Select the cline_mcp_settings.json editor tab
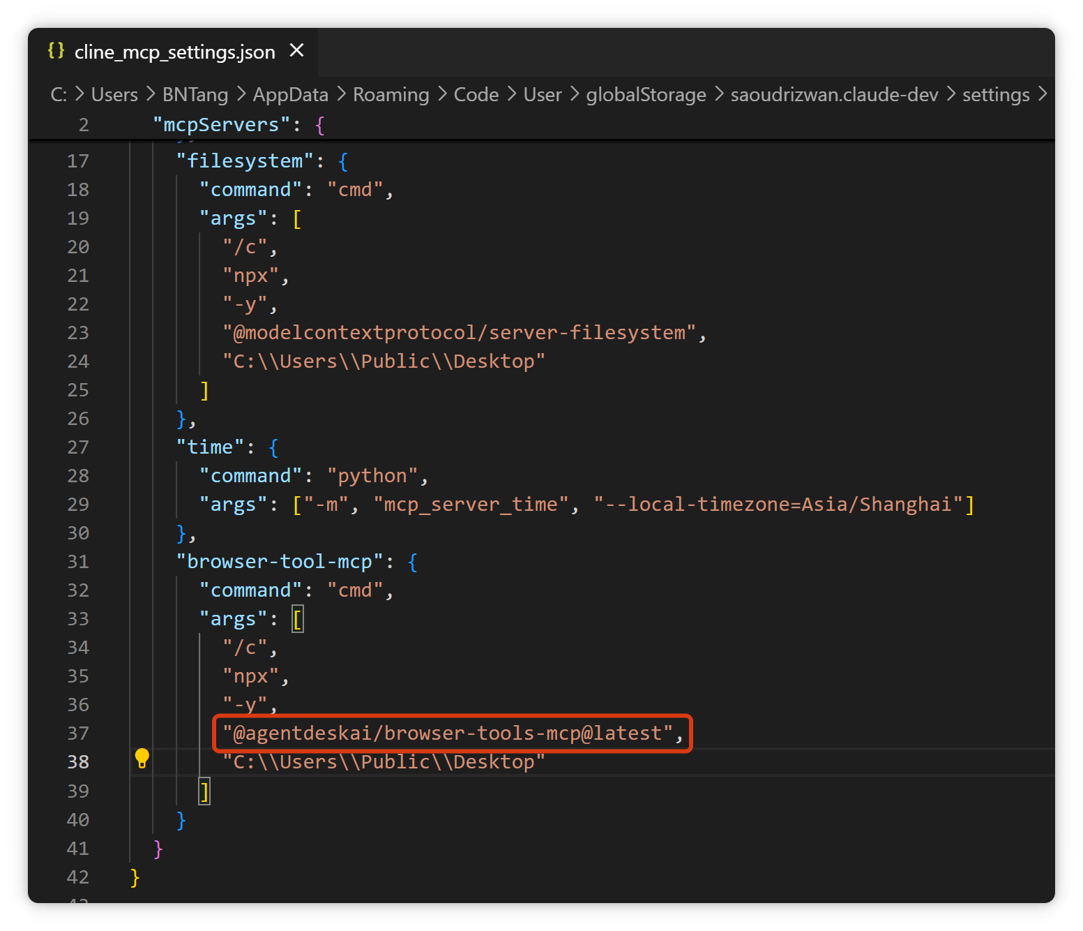The image size is (1083, 931). (x=174, y=52)
